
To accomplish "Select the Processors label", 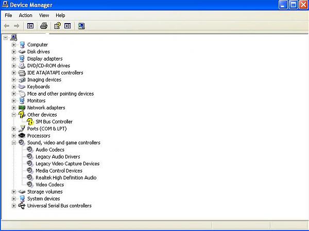I will (x=39, y=136).
